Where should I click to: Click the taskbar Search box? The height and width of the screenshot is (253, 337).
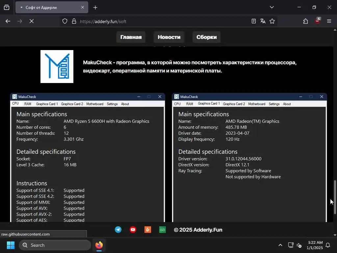(x=55, y=245)
